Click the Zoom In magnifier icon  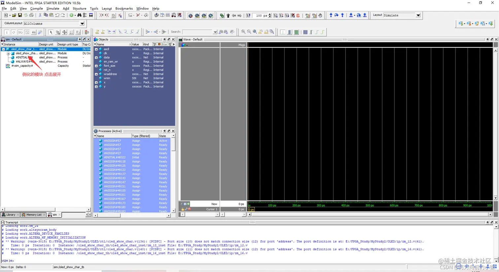point(243,32)
